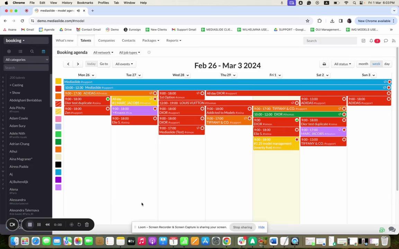
Task: Toggle status circle on Sunday ADIDAS event
Action: (x=389, y=99)
